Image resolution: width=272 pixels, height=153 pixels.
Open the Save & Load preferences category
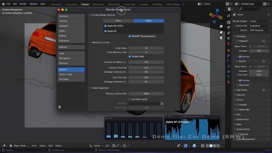click(x=71, y=74)
